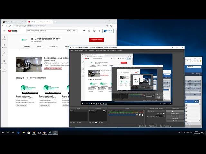Image resolution: width=206 pixels, height=154 pixels.
Task: Enable Studio Mode button in OBS
Action: click(175, 116)
